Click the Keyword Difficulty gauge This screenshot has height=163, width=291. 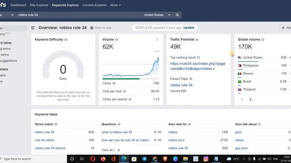pos(63,65)
